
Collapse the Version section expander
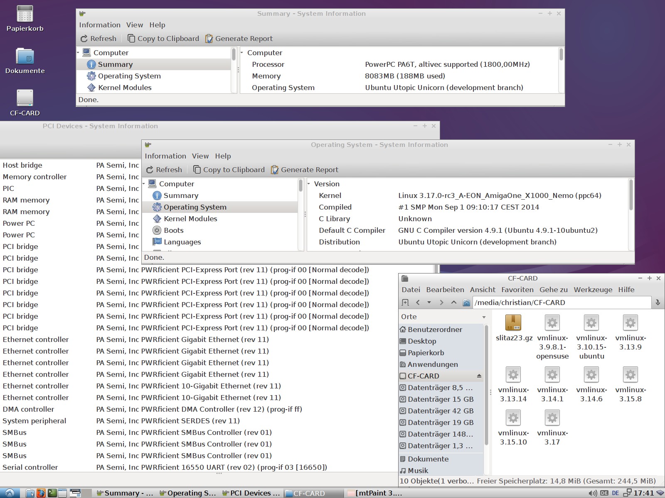click(x=309, y=184)
